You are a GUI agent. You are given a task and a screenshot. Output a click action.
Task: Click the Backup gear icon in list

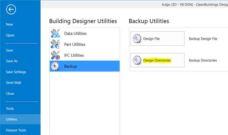[x=55, y=66]
